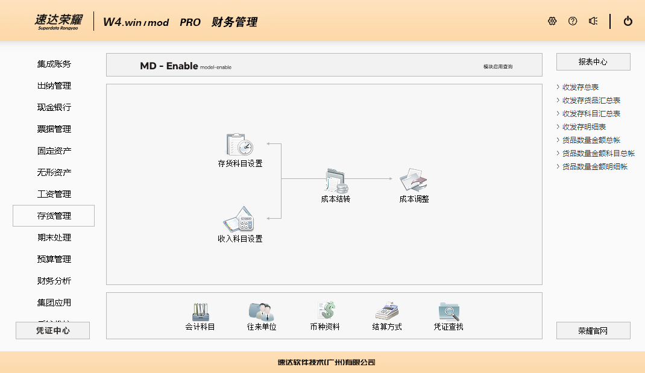Click the help question mark icon
Image resolution: width=645 pixels, height=373 pixels.
coord(573,21)
